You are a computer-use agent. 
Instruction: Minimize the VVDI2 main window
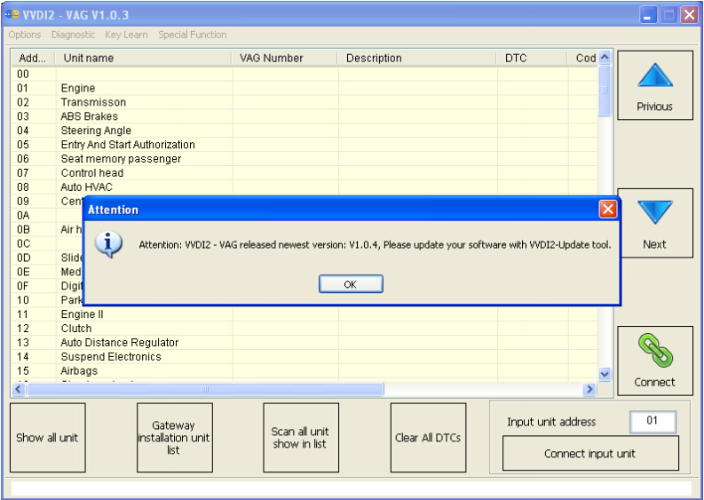pos(647,15)
